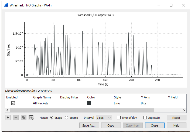The height and width of the screenshot is (133, 191).
Task: Click the Copy button
Action: pos(111,125)
